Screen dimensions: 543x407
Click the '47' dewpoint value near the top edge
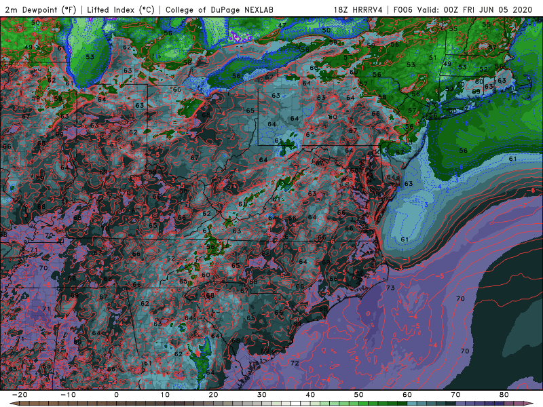point(282,25)
